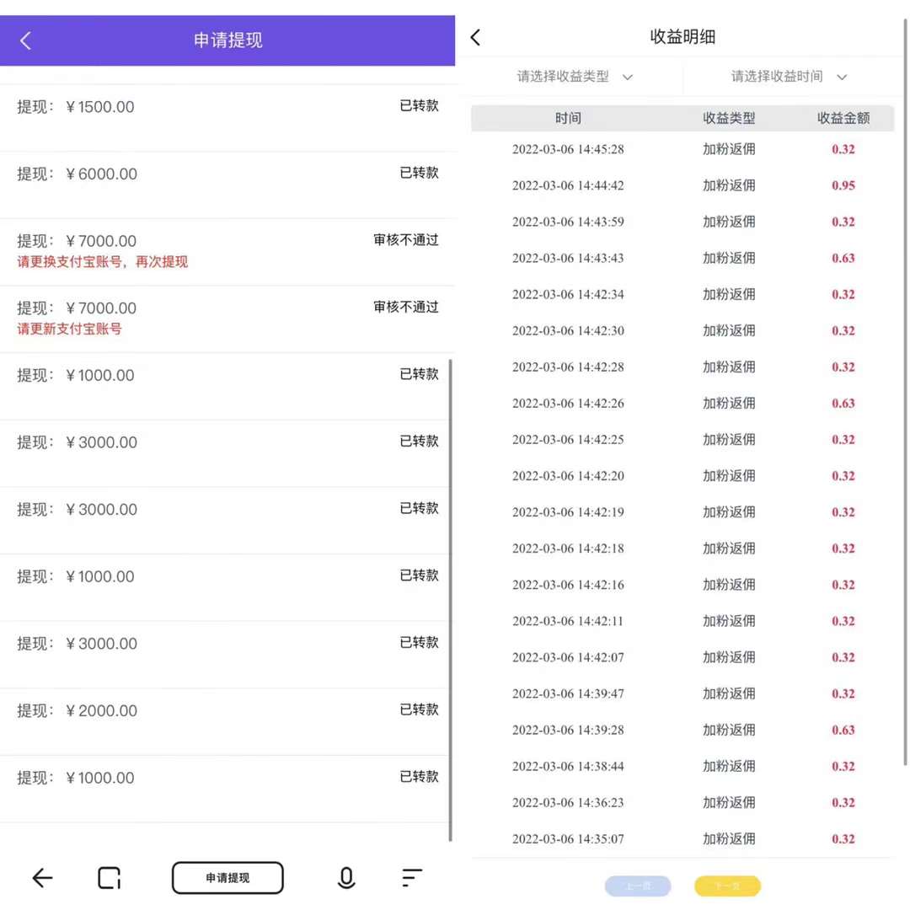
Task: Tap the back chevron beside 收益明细 title
Action: (x=475, y=38)
